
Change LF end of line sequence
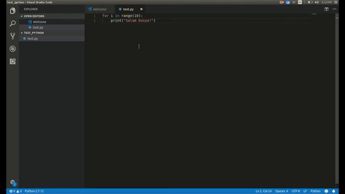[305, 191]
